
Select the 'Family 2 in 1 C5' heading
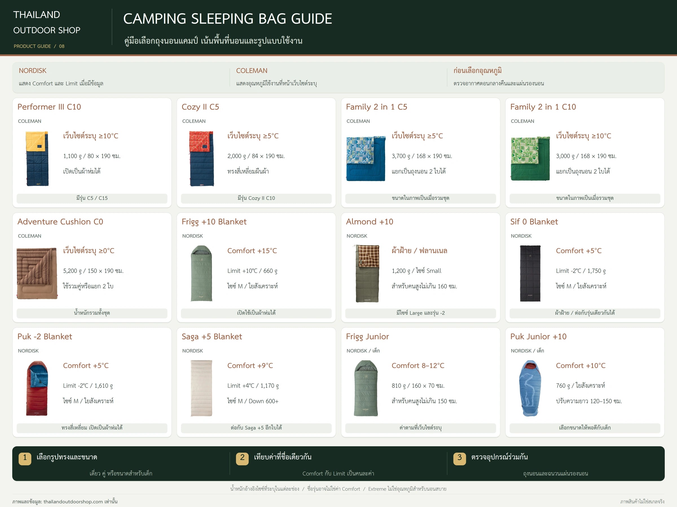coord(377,107)
